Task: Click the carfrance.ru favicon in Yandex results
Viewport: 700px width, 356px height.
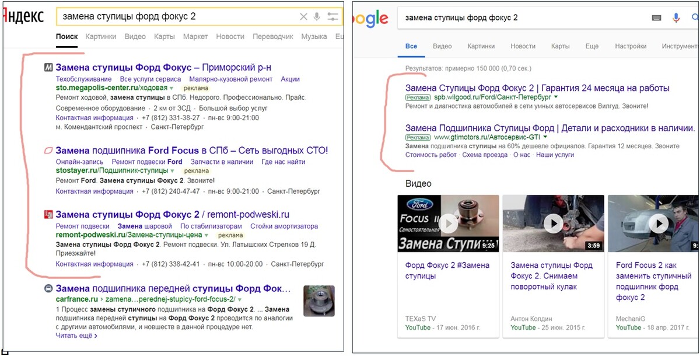Action: click(48, 289)
